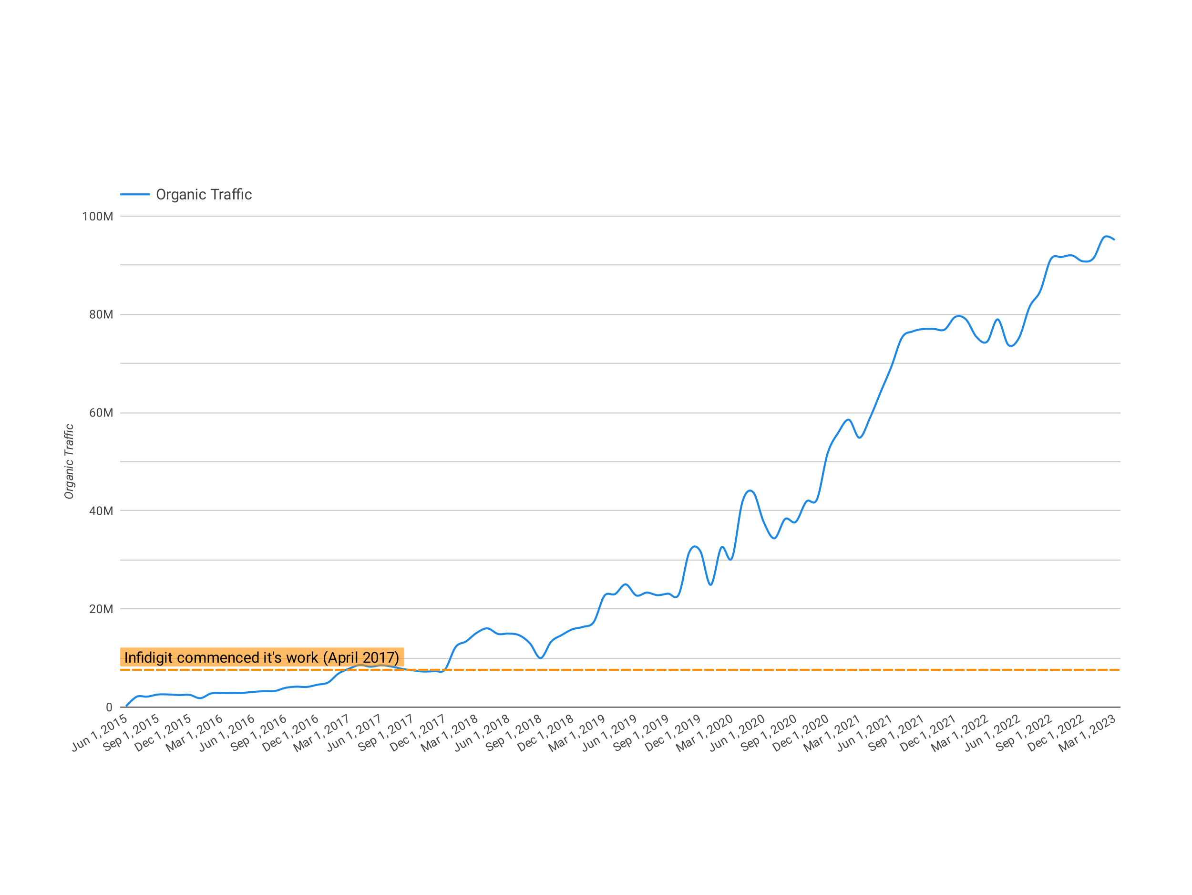1192x895 pixels.
Task: Click the blue legend line swatch
Action: click(x=135, y=195)
